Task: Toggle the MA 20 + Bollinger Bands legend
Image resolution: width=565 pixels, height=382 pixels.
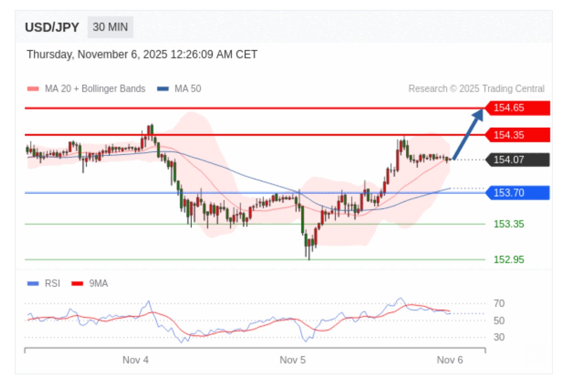Action: 95,89
